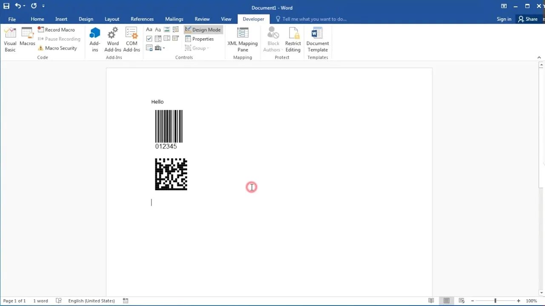545x306 pixels.
Task: Open the Visual Basic editor
Action: point(10,40)
